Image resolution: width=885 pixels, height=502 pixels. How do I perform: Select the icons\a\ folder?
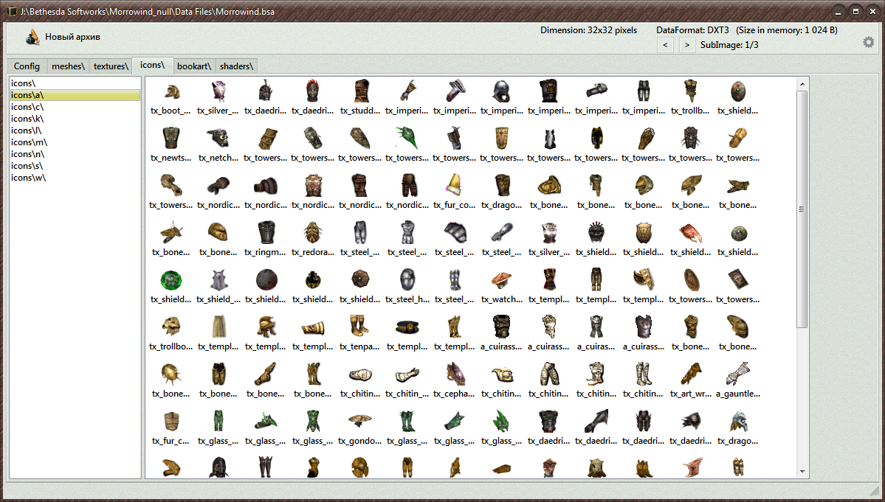point(75,95)
